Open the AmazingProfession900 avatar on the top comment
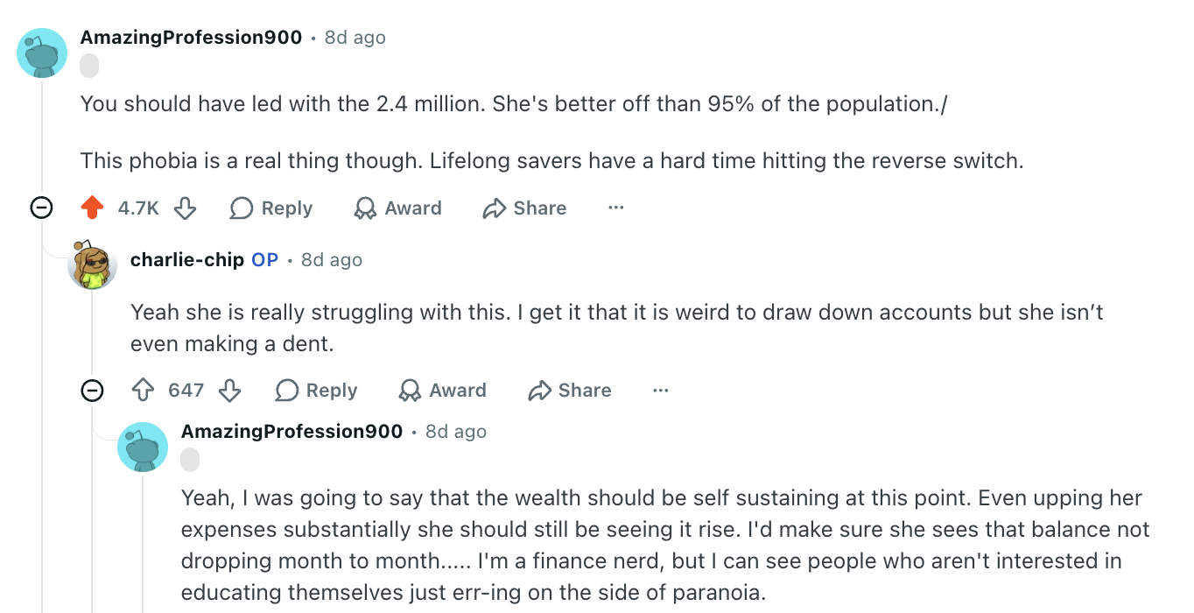 pos(42,53)
